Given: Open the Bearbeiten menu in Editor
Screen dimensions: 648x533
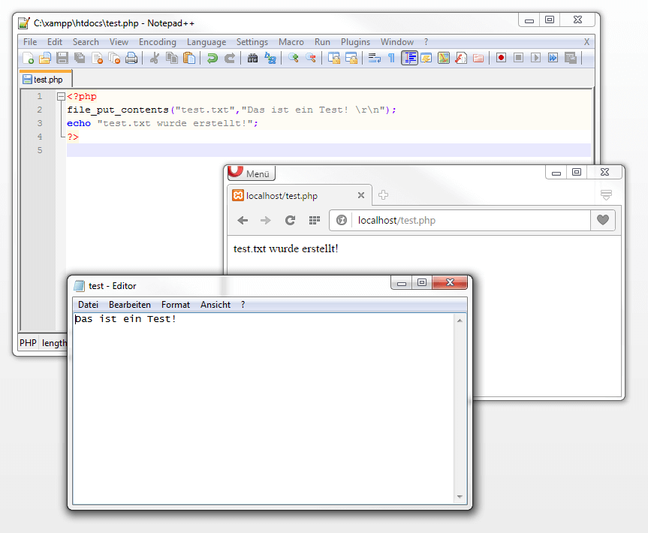Looking at the screenshot, I should (130, 305).
